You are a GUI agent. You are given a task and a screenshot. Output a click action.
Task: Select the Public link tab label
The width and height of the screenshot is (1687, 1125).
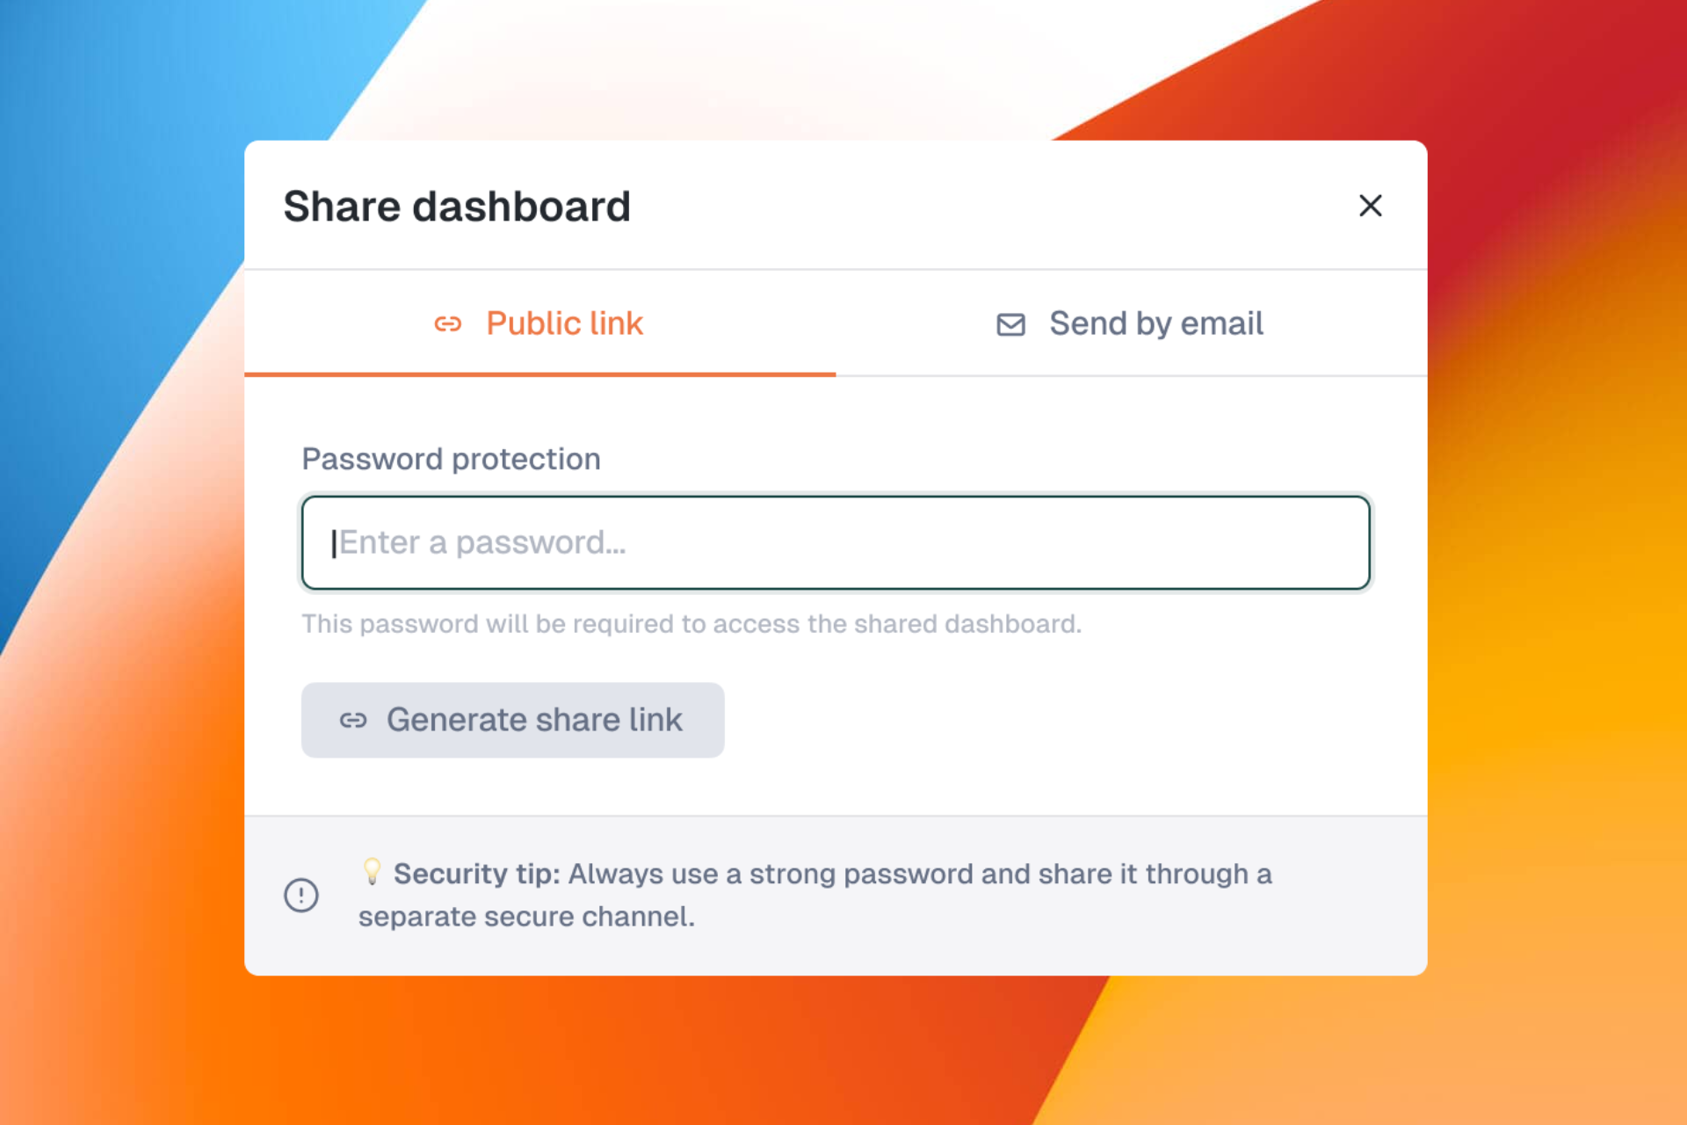click(x=564, y=324)
